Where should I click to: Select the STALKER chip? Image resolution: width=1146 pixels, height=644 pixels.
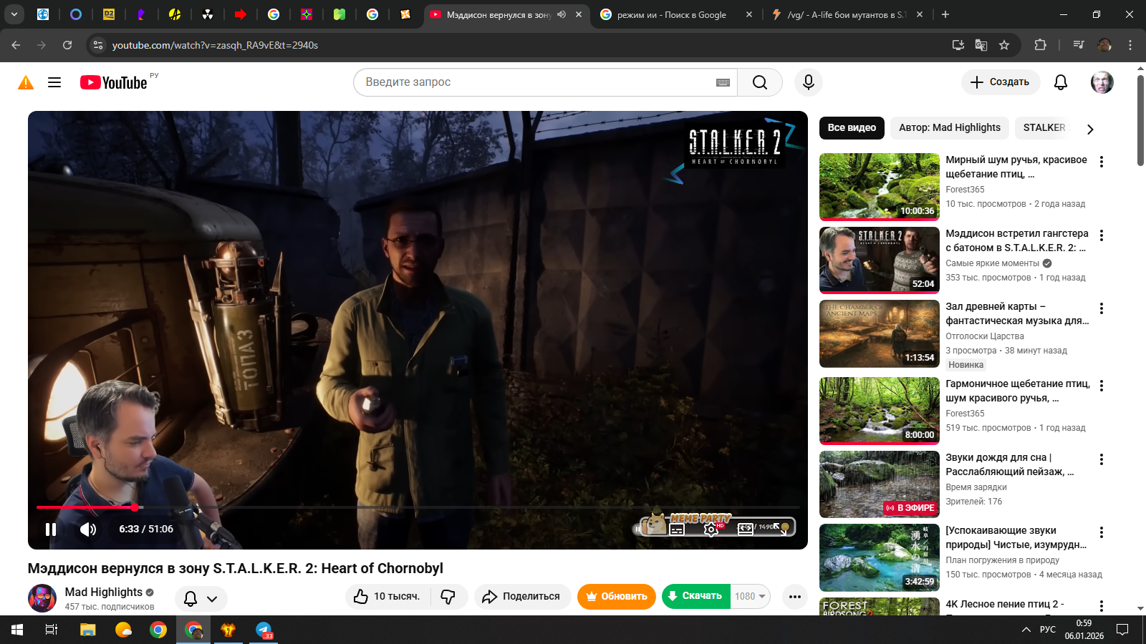(1044, 128)
